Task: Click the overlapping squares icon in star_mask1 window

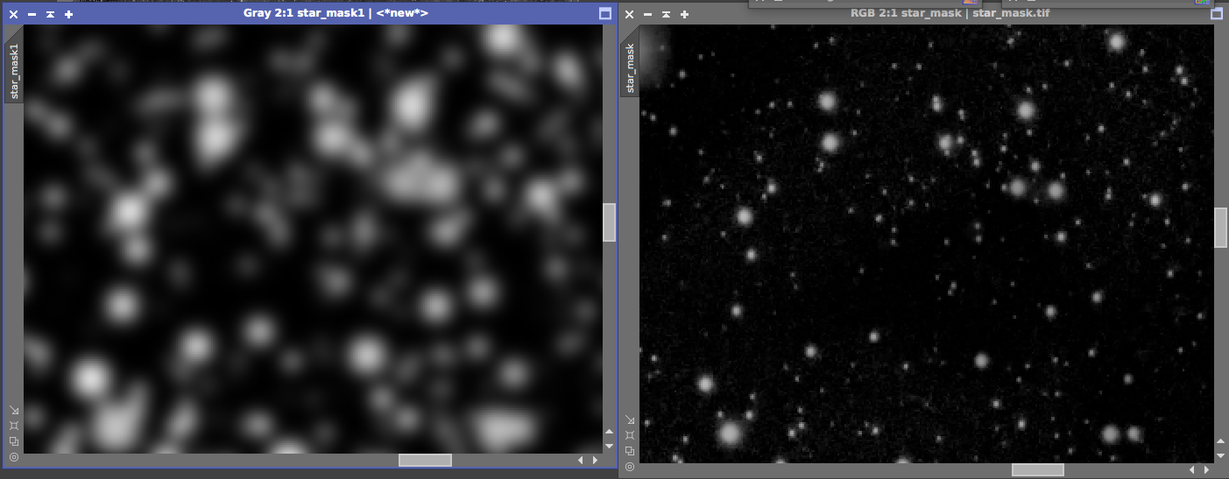Action: [x=14, y=441]
